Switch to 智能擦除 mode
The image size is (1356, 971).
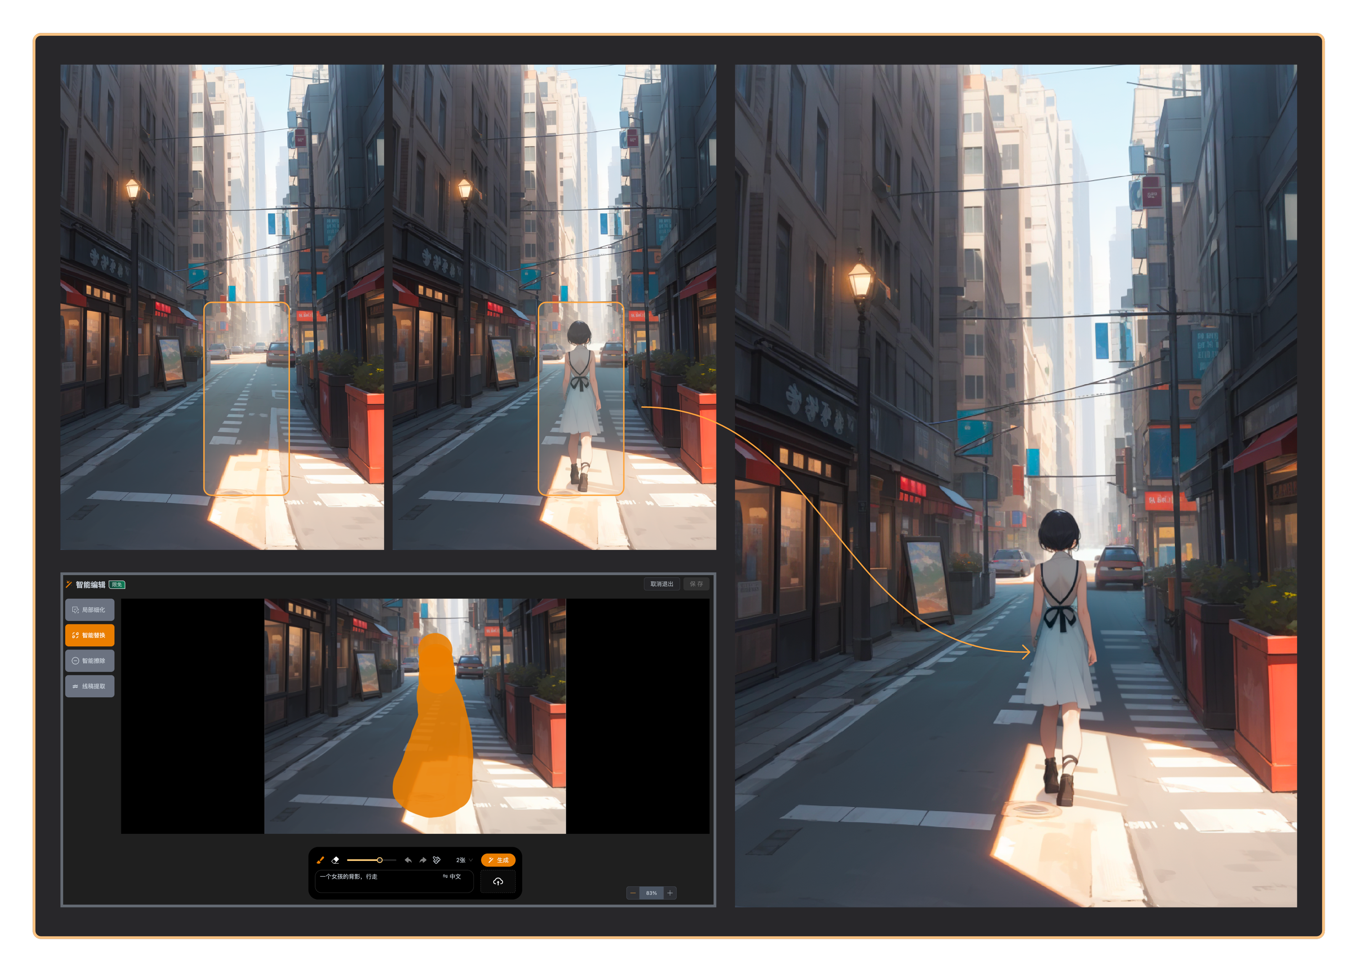point(90,661)
